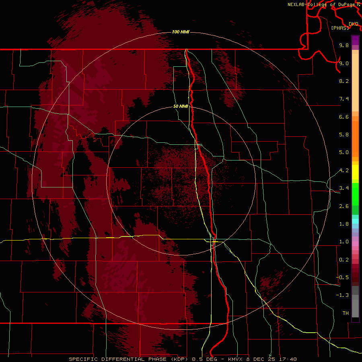Click the purple segment atop the color bar
The height and width of the screenshot is (362, 362).
point(355,40)
